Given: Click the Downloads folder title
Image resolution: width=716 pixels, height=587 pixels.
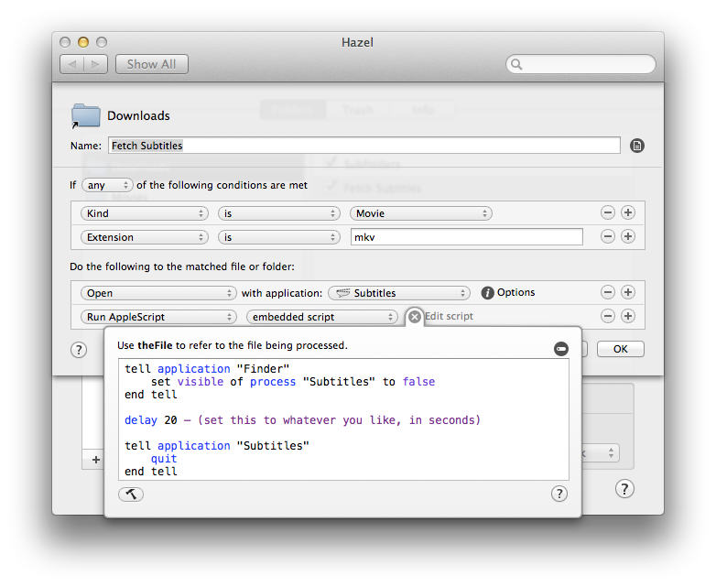Looking at the screenshot, I should [138, 115].
